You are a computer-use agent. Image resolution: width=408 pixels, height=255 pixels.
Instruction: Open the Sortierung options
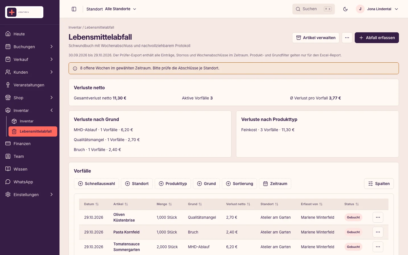click(239, 184)
